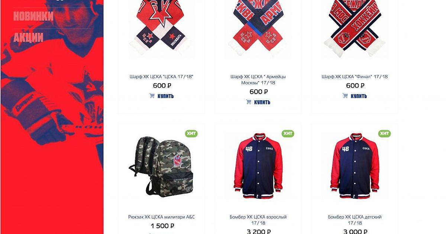Click cart icon under Финал 17/18 scarf
Image resolution: width=446 pixels, height=234 pixels.
pos(345,96)
